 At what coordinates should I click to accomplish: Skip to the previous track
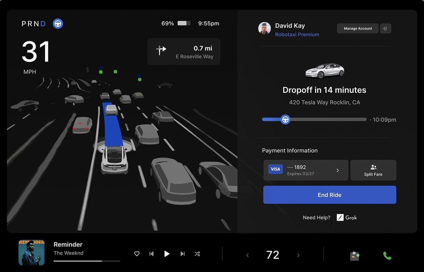click(152, 254)
